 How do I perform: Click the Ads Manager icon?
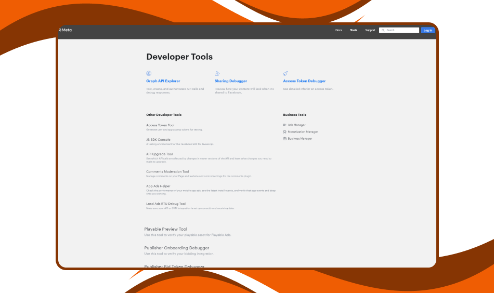[284, 125]
